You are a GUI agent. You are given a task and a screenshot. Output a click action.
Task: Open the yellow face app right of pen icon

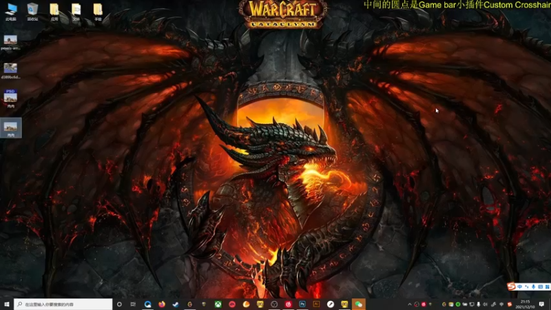tap(344, 304)
